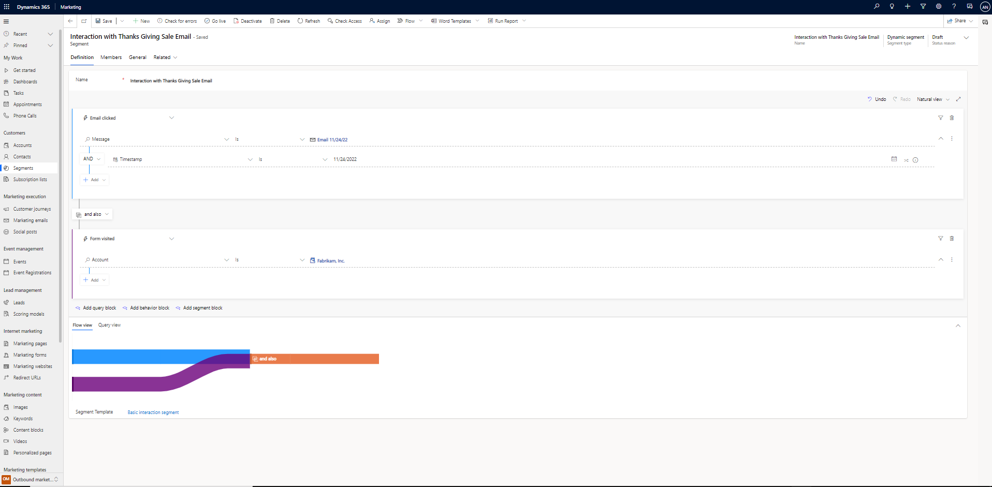The image size is (992, 487).
Task: Toggle the site map navigation pane
Action: pos(6,21)
